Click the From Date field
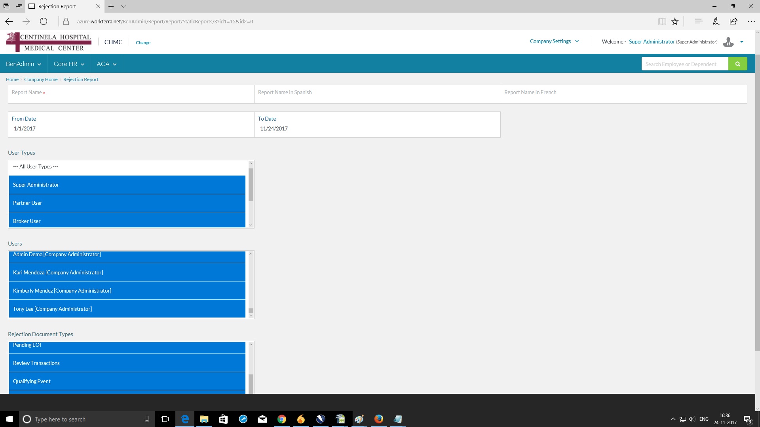Image resolution: width=760 pixels, height=427 pixels. click(131, 128)
